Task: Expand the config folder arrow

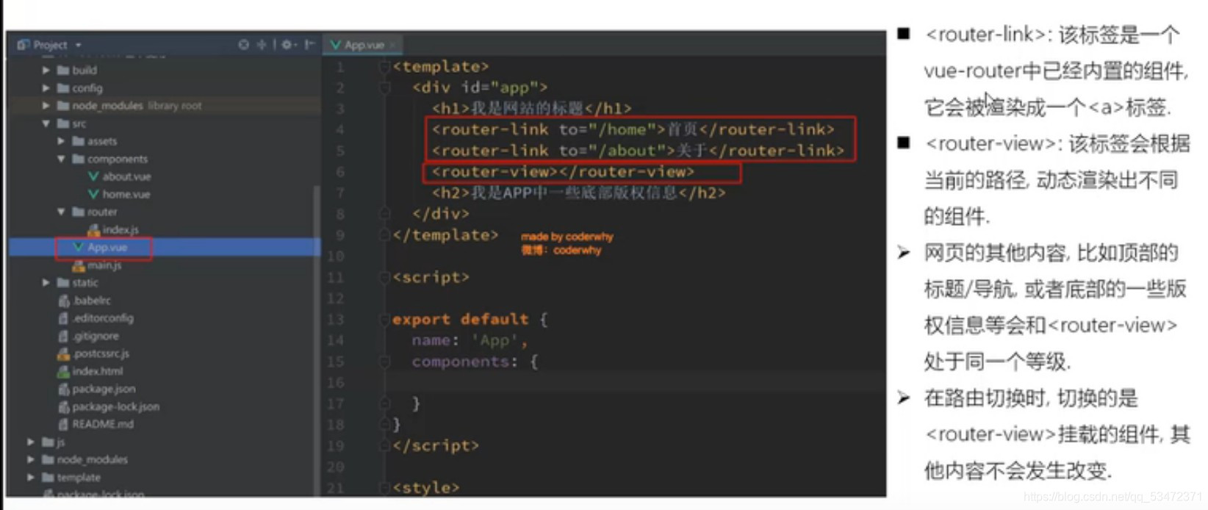Action: click(x=46, y=88)
